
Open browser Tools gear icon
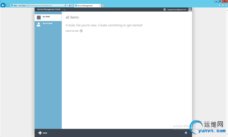click(226, 5)
